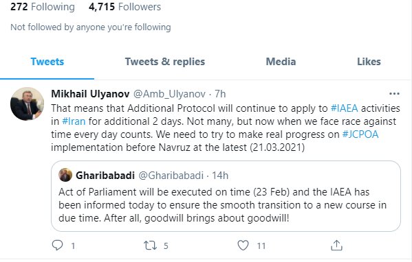This screenshot has width=412, height=262.
Task: View the 4,715 Followers list
Action: [124, 7]
